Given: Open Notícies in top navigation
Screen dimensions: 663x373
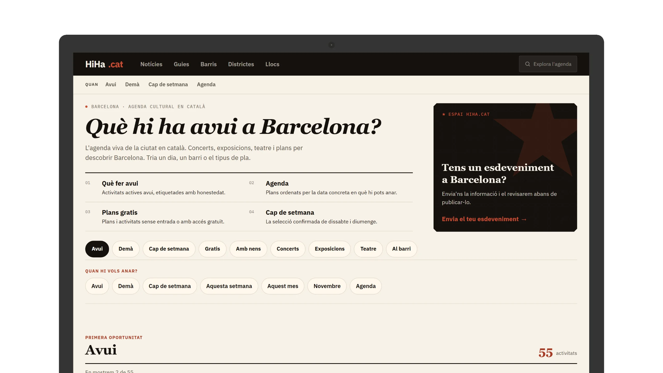Looking at the screenshot, I should [151, 64].
